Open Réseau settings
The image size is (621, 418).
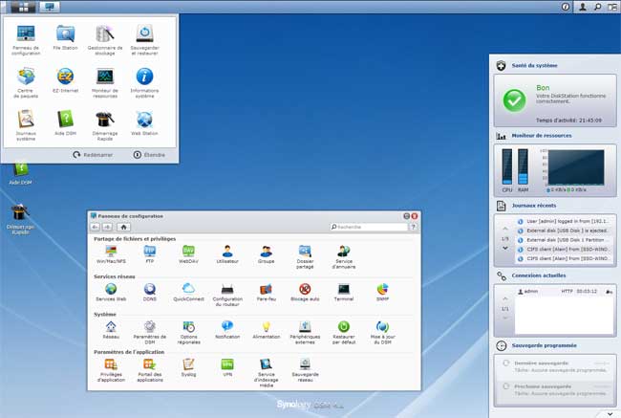click(111, 330)
